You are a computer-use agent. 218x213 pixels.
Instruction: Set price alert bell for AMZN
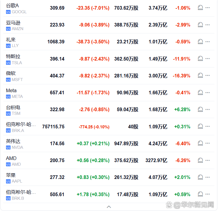click(x=200, y=25)
